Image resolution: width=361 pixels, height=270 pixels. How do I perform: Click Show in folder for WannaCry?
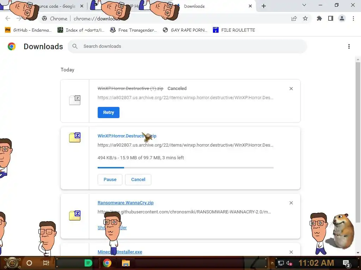112,228
